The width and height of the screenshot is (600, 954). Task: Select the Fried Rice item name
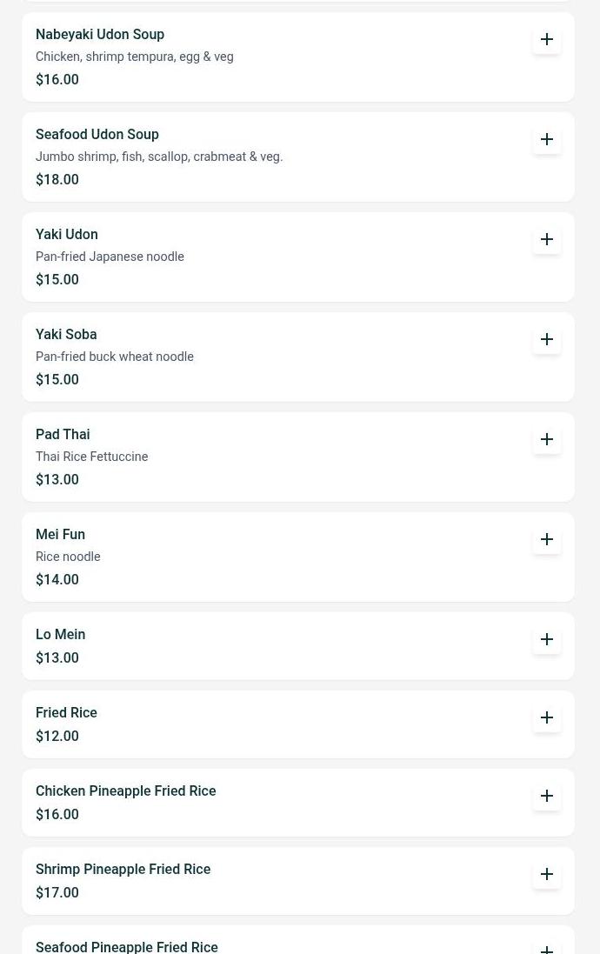coord(66,713)
